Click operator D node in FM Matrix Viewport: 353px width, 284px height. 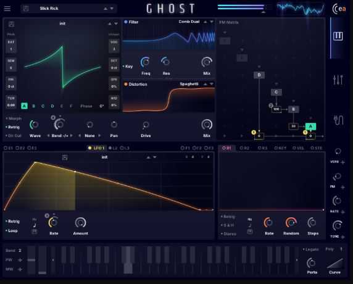[x=259, y=75]
